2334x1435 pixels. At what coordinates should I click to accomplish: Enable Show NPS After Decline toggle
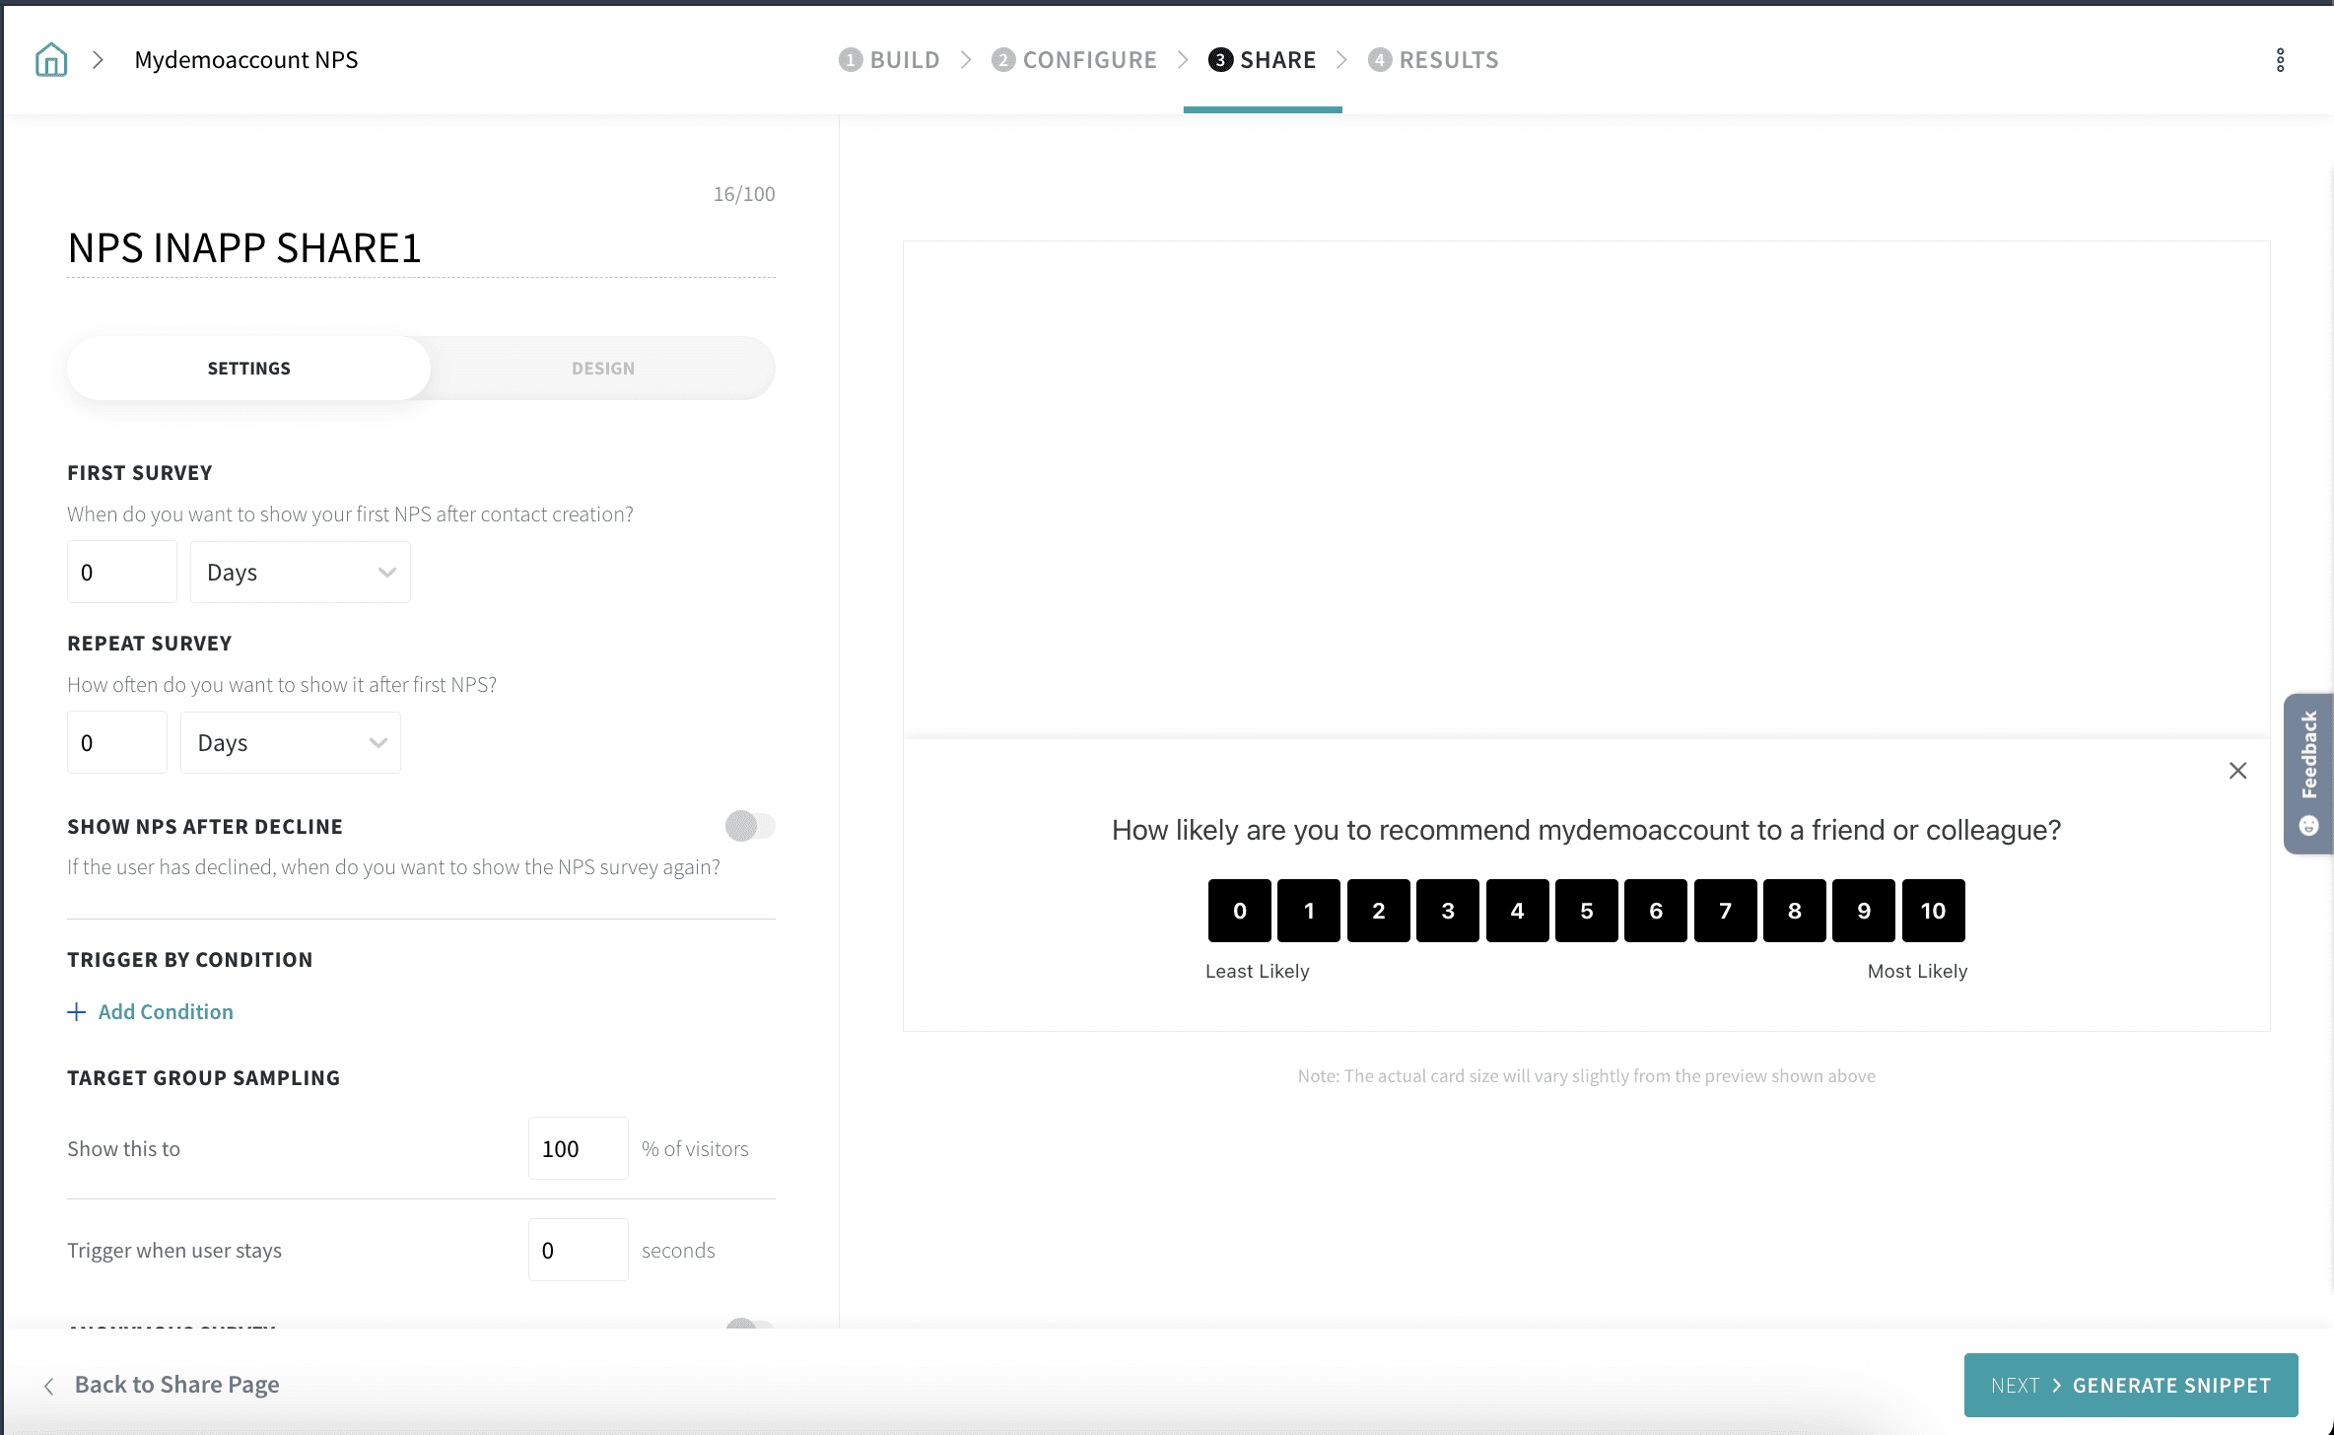pyautogui.click(x=750, y=826)
